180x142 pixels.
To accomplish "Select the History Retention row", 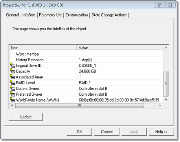I will [86, 60].
